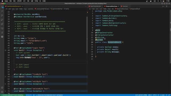Click the cursor line/column position indicator
The height and width of the screenshot is (96, 171).
[141, 95]
